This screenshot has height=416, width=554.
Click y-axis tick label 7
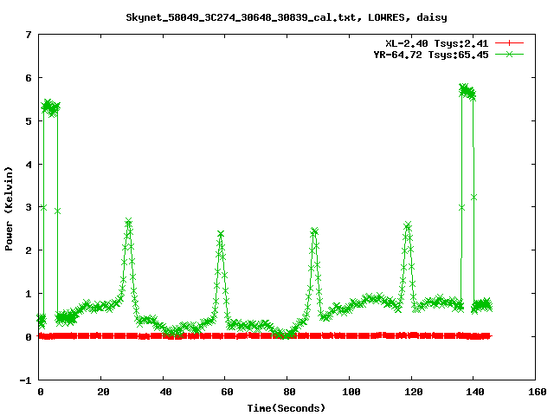29,35
